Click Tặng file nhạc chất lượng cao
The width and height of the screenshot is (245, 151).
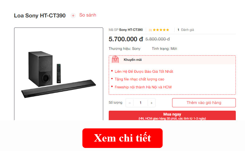tap(139, 79)
